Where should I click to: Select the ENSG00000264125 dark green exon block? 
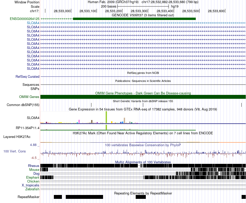click(x=134, y=19)
